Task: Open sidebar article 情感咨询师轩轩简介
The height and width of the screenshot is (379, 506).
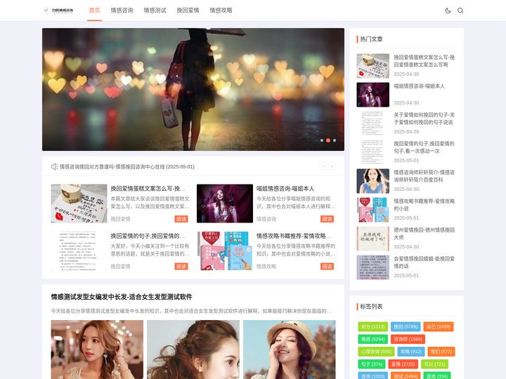Action: 424,176
